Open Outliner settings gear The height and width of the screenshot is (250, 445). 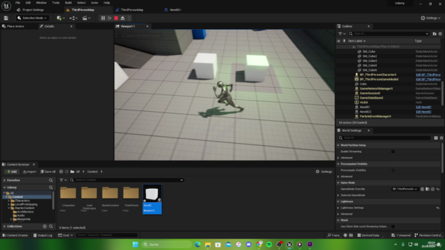point(440,34)
